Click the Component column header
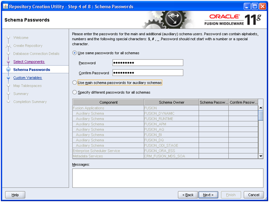 click(108, 102)
